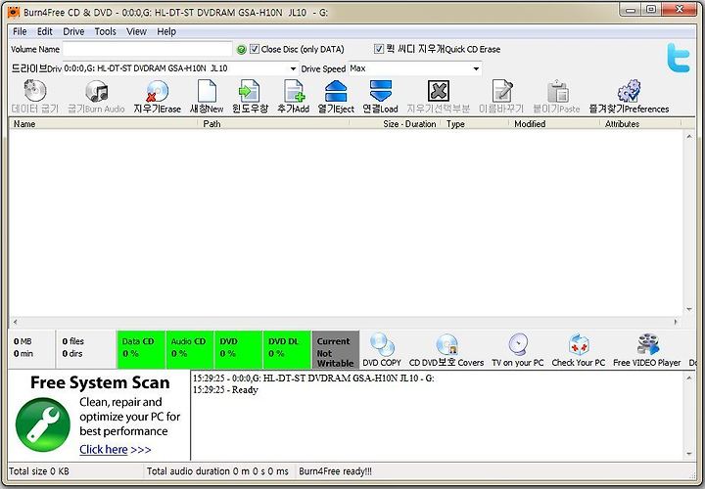Click the Burn Data disc icon
The width and height of the screenshot is (705, 489).
(x=35, y=91)
